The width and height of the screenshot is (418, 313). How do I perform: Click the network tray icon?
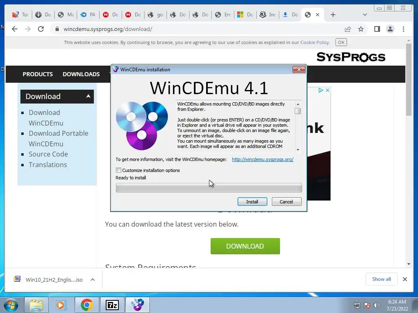357,305
